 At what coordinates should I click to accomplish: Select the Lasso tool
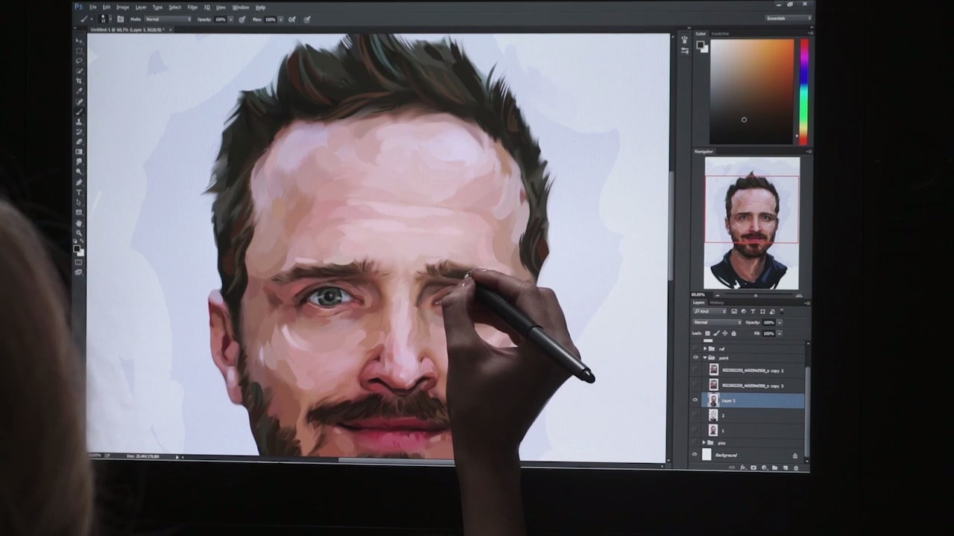[x=79, y=61]
